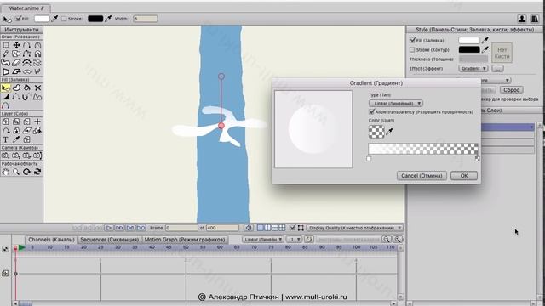Uncheck Fill (Заливка) in Style panel
This screenshot has width=545, height=306.
412,40
